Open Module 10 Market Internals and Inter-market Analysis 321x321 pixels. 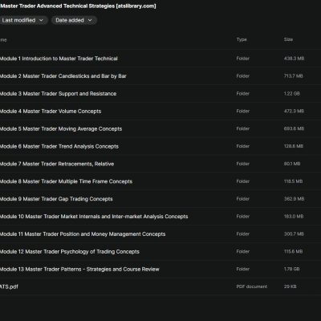coord(94,217)
